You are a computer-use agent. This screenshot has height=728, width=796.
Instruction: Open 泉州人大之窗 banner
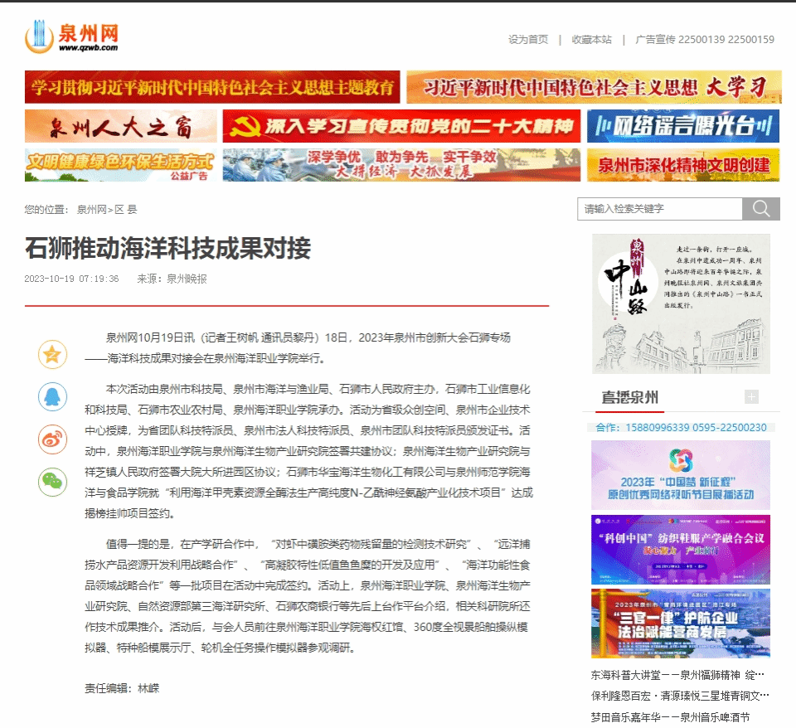click(120, 126)
